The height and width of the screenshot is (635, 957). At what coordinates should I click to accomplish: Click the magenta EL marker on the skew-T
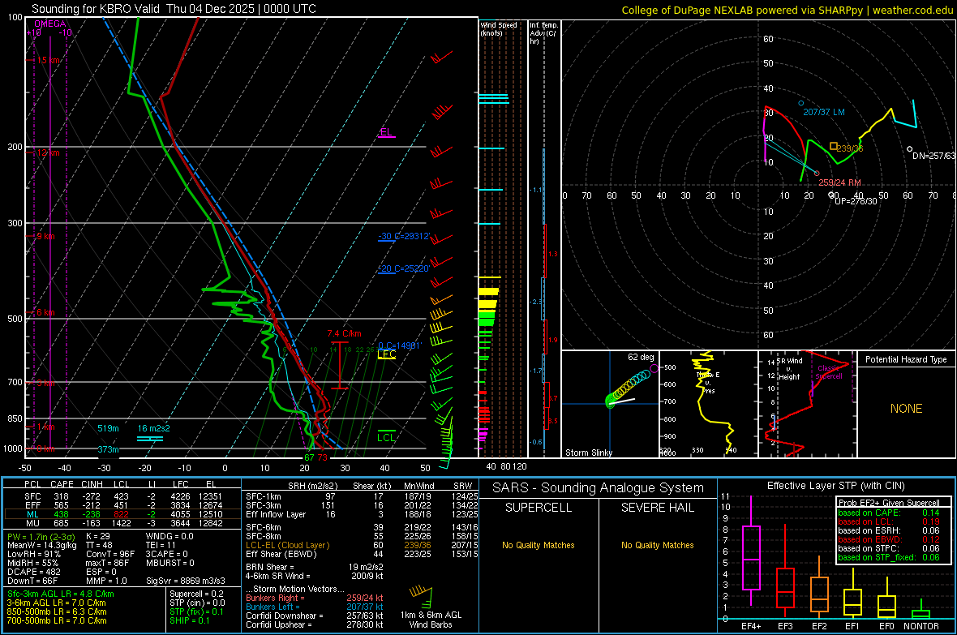click(386, 132)
